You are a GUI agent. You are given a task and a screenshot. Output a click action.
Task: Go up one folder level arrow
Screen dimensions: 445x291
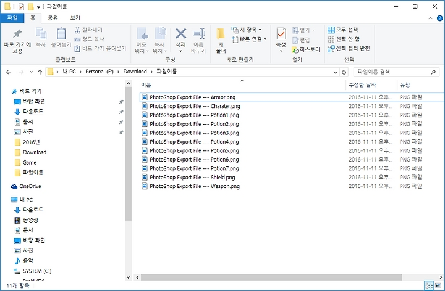(40, 72)
